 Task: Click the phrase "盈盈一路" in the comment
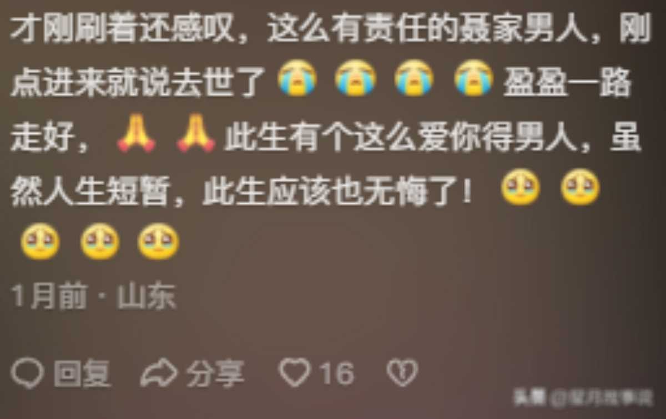(x=567, y=84)
